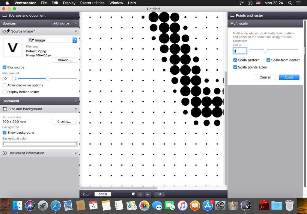
Task: Uncheck Scale pattern
Action: [x=235, y=60]
